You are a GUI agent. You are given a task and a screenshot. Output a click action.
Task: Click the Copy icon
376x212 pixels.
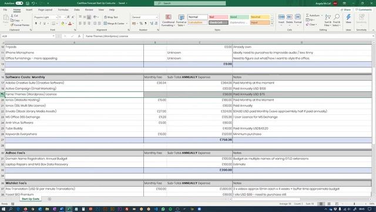tap(12, 20)
